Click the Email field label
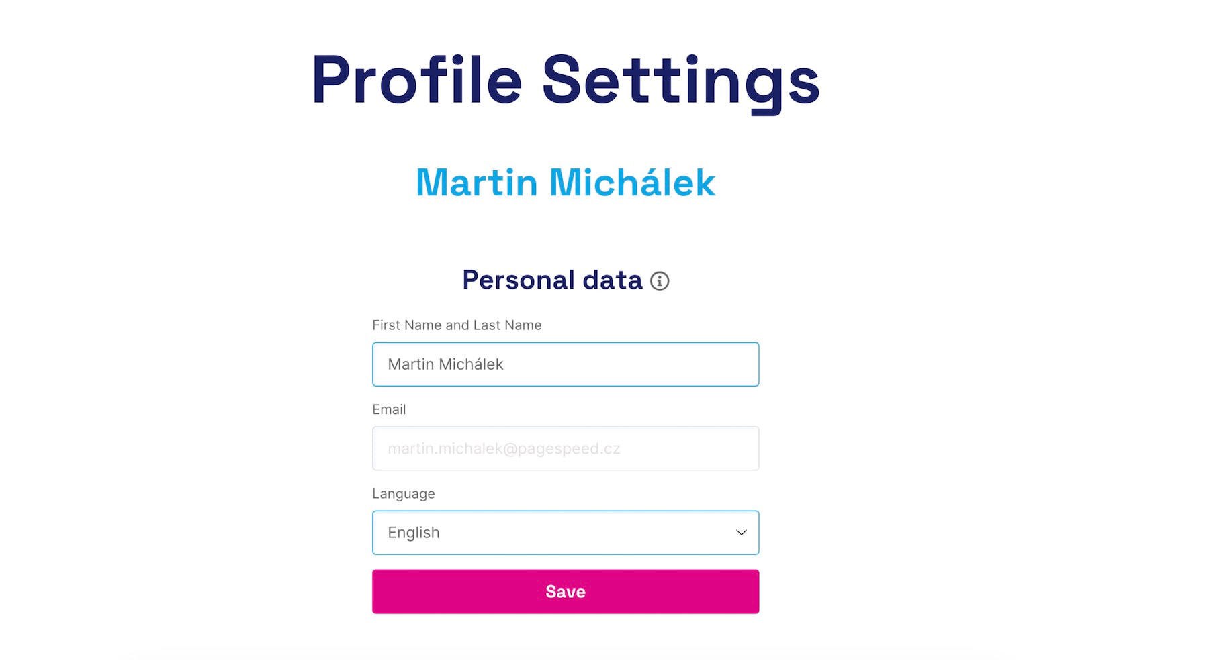Viewport: 1209px width, 669px height. click(x=389, y=409)
